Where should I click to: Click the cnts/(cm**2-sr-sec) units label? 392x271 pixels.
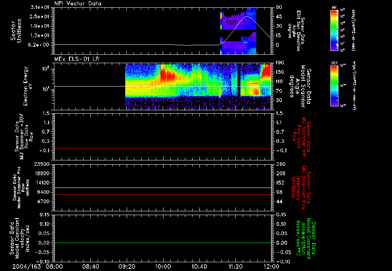click(353, 30)
